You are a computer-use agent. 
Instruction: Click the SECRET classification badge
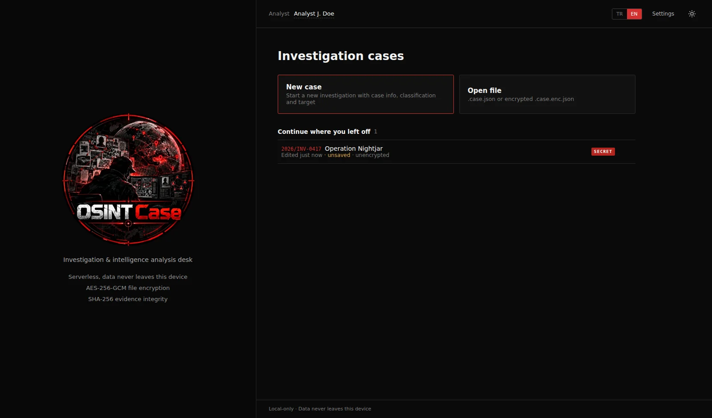coord(603,152)
